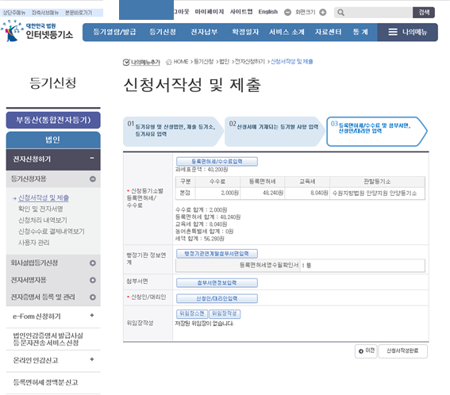Open the 등기열람/발급 menu
The image size is (450, 395).
tap(114, 32)
